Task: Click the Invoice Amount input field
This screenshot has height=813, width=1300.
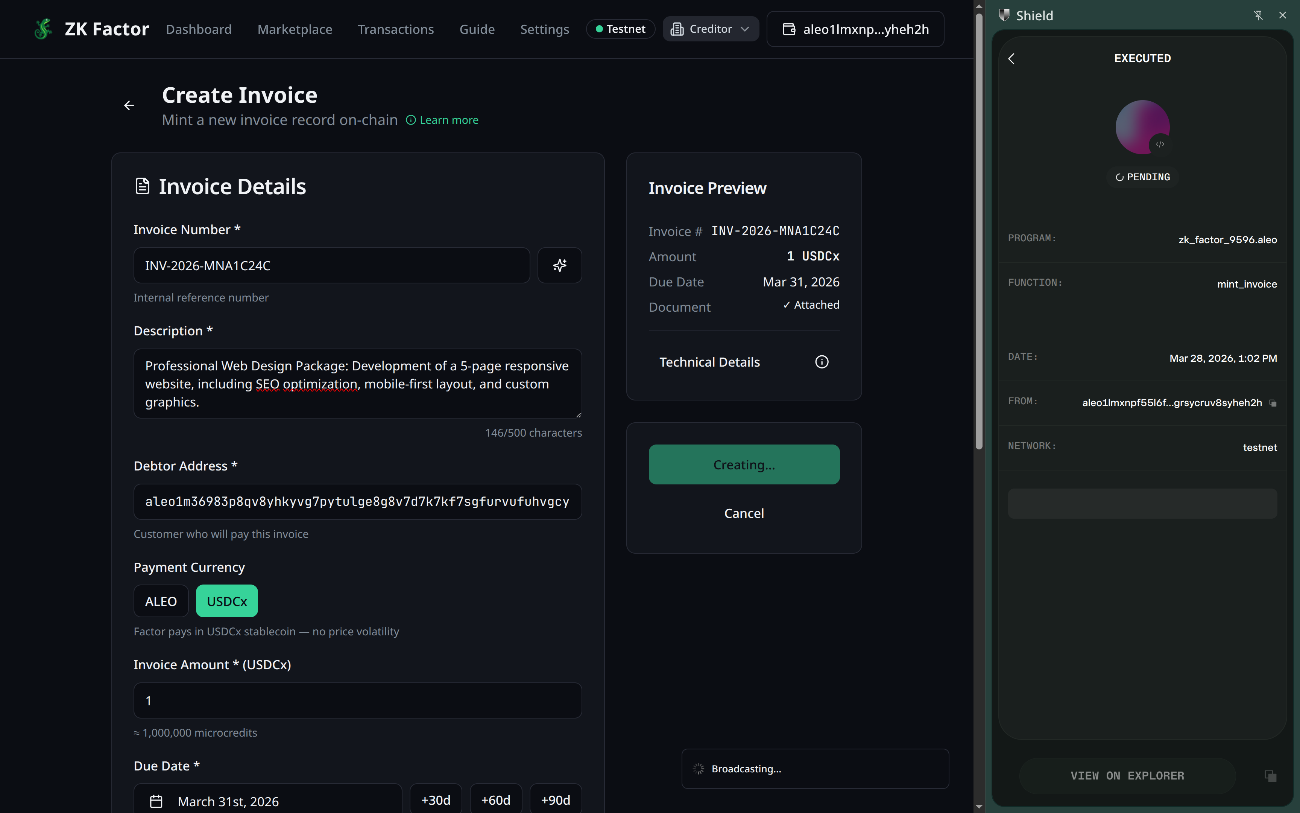Action: coord(357,700)
